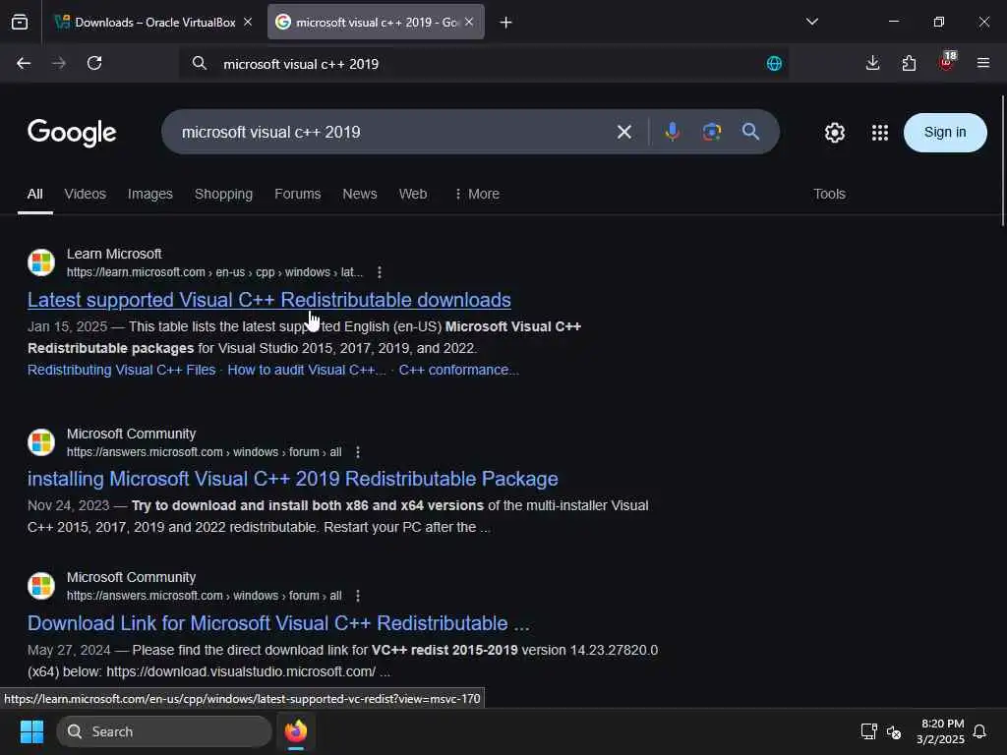
Task: Click the forward navigation arrow
Action: click(59, 63)
